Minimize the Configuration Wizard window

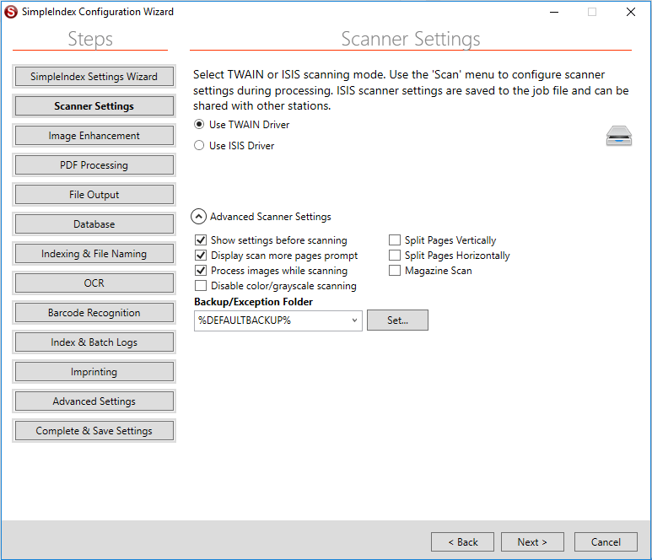tap(554, 12)
